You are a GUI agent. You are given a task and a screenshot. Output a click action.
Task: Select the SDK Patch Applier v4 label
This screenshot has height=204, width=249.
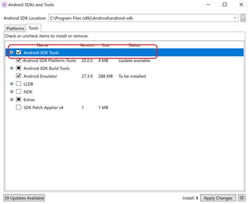point(43,108)
